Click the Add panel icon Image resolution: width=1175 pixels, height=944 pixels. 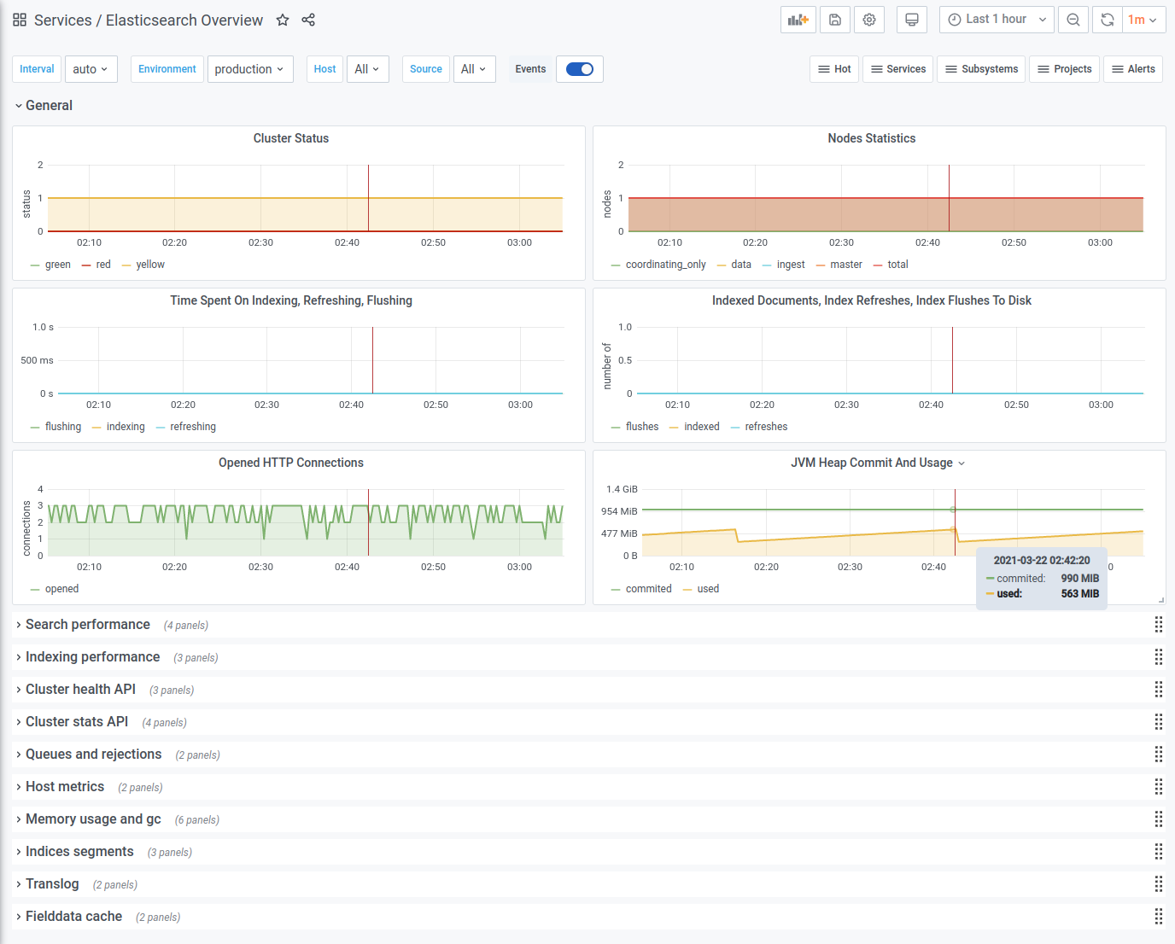tap(798, 20)
